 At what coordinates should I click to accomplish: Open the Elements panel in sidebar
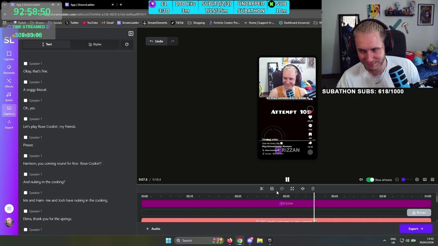(9, 69)
